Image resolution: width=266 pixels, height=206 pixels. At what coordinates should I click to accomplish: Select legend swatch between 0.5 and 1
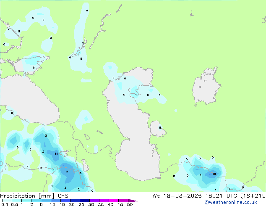click(17, 201)
